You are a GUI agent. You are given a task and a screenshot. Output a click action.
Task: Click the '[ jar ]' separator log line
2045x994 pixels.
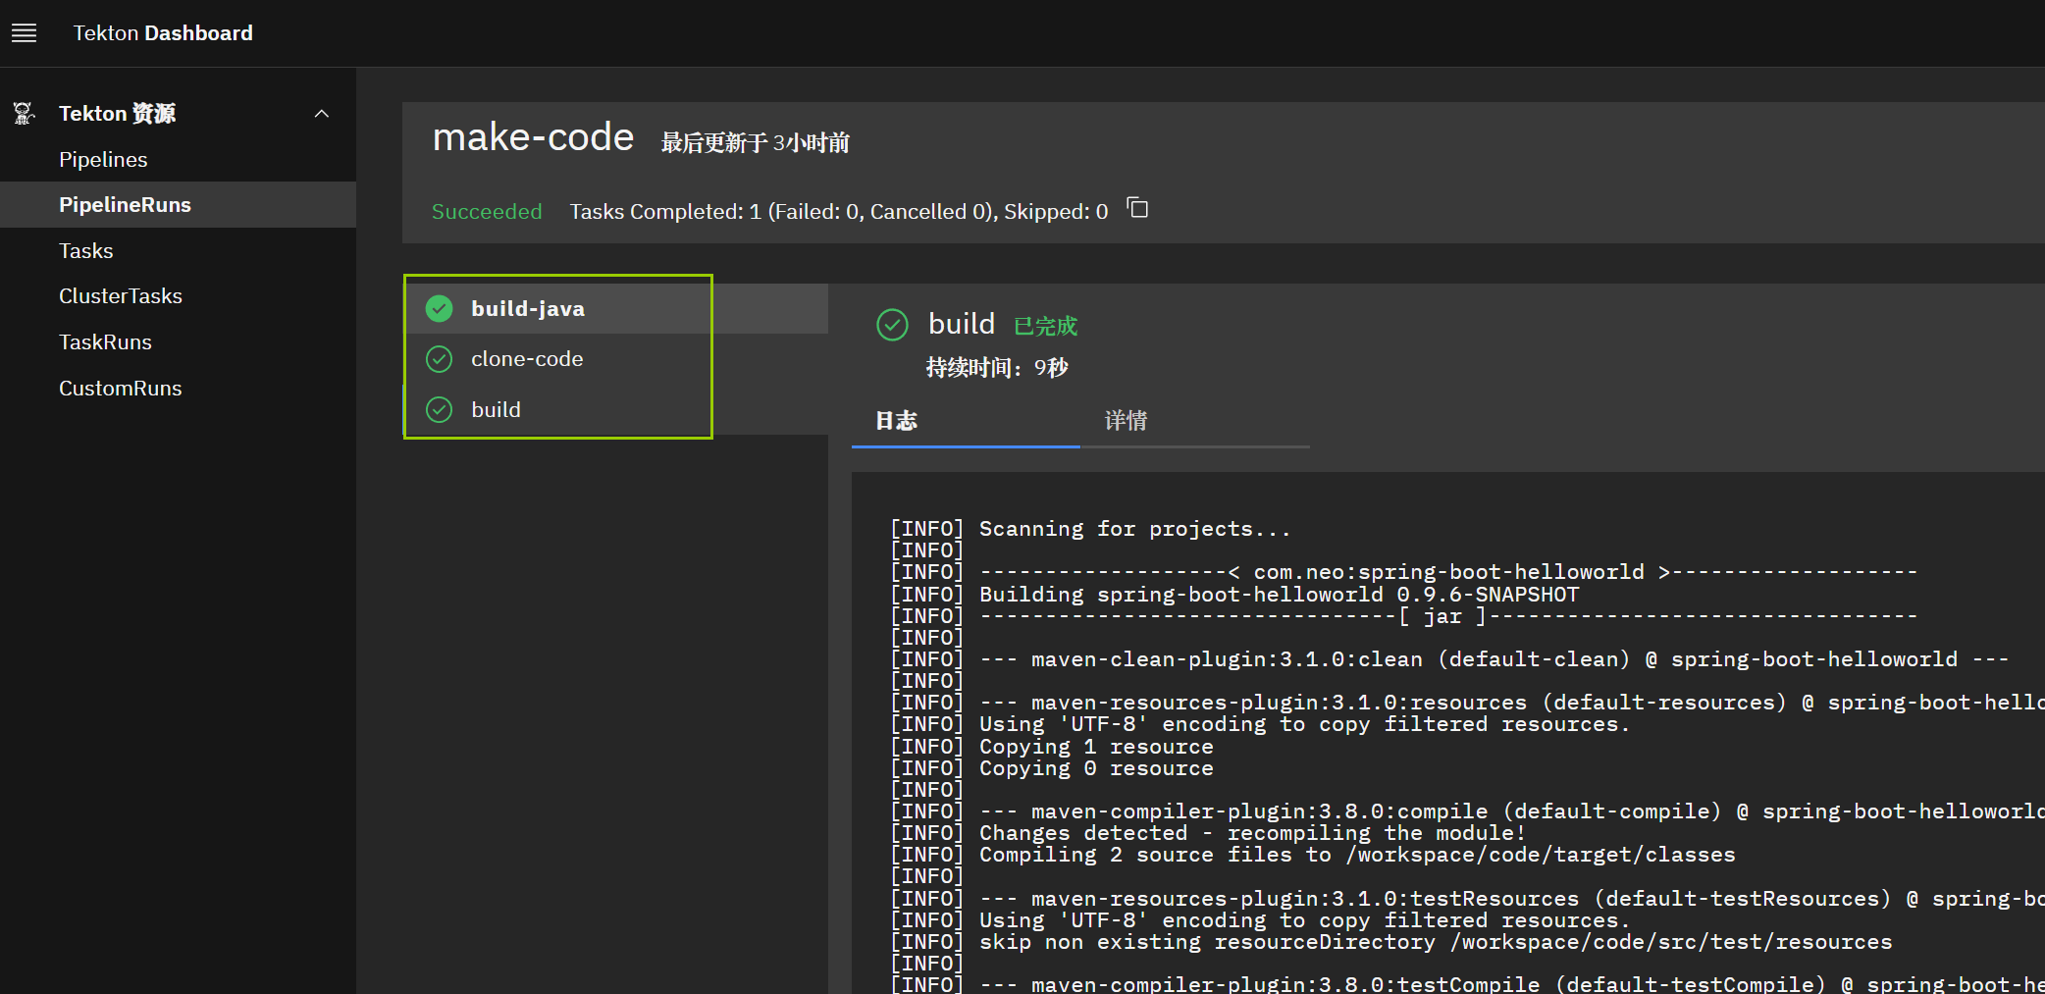point(1404,616)
